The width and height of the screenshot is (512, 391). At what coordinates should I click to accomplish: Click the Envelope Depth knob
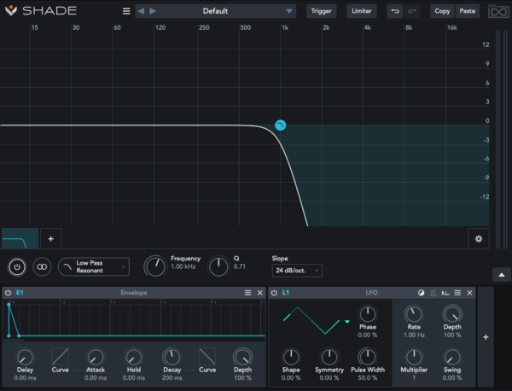(x=242, y=358)
